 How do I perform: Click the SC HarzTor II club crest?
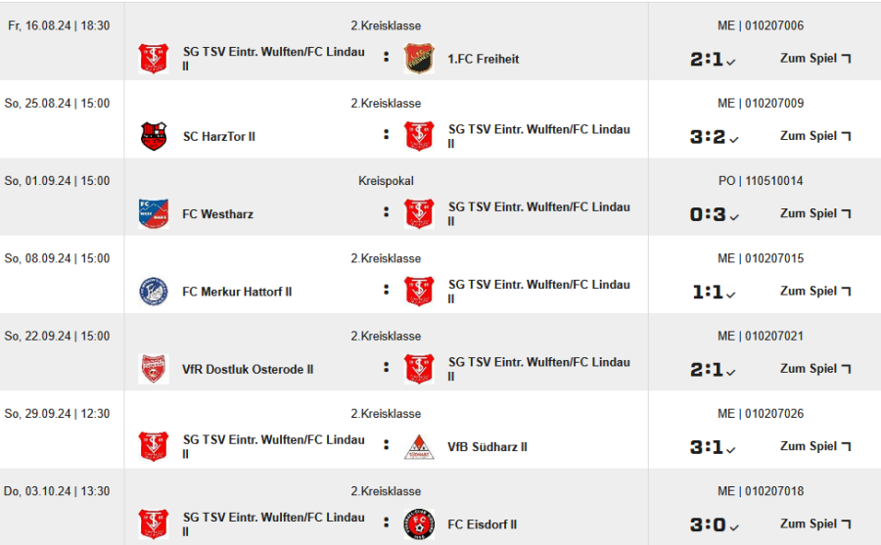pyautogui.click(x=154, y=136)
